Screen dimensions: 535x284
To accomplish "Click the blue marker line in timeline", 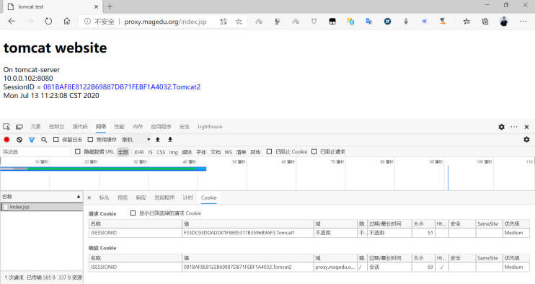I will tap(448, 177).
